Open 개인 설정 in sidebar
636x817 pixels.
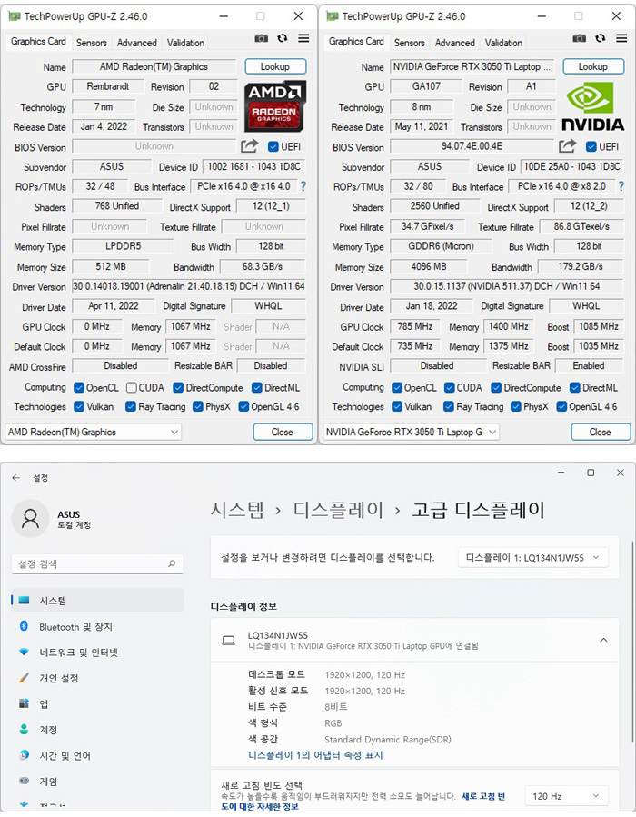[97, 678]
